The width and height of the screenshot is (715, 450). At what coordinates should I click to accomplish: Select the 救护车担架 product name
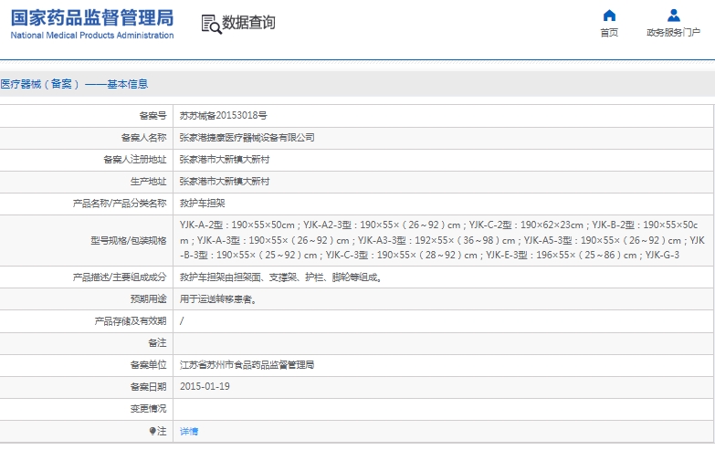(x=203, y=203)
